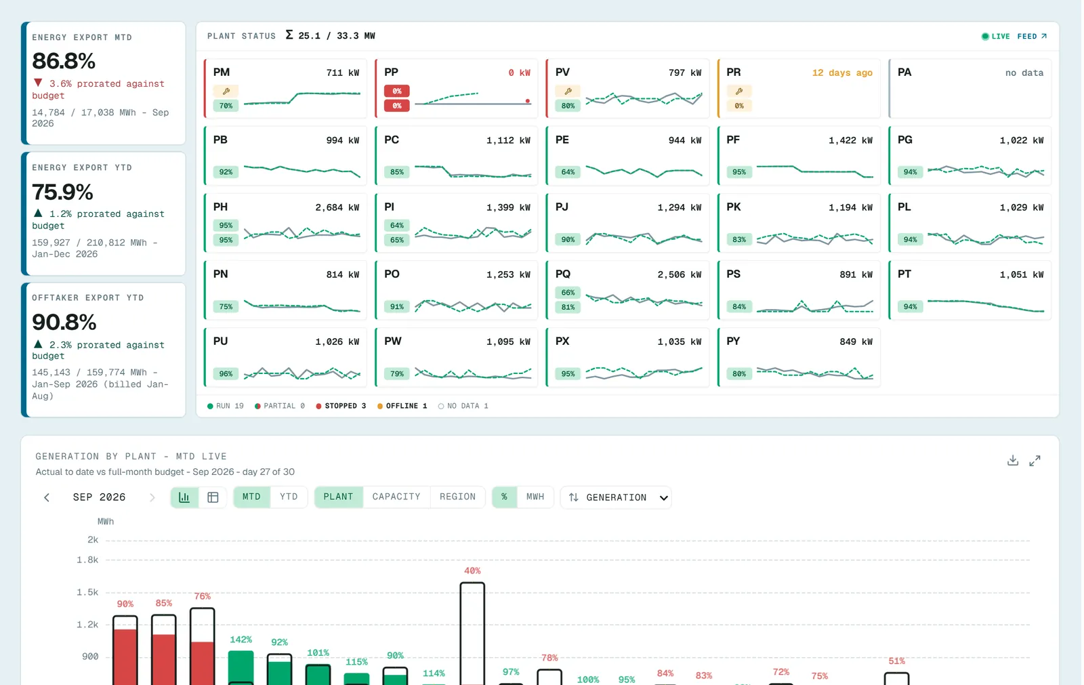This screenshot has width=1084, height=685.
Task: Open the Energy Export MTD card
Action: (104, 83)
